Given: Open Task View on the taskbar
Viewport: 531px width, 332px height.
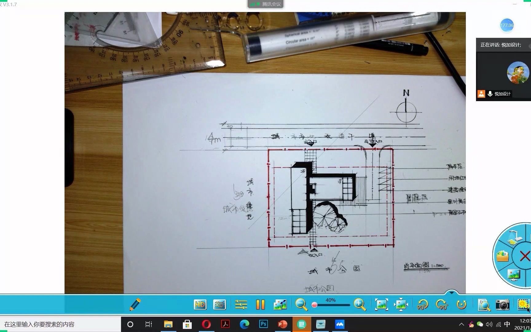Looking at the screenshot, I should pyautogui.click(x=148, y=324).
